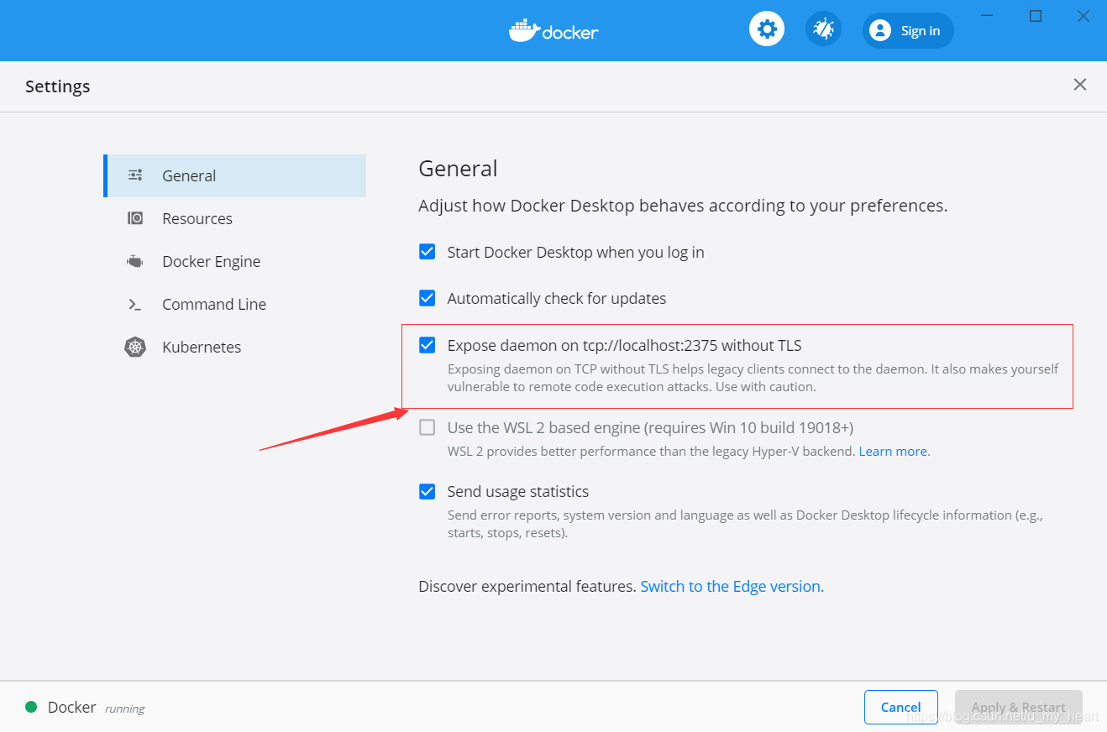The image size is (1107, 732).
Task: Click the General sliders icon in sidebar
Action: tap(134, 175)
